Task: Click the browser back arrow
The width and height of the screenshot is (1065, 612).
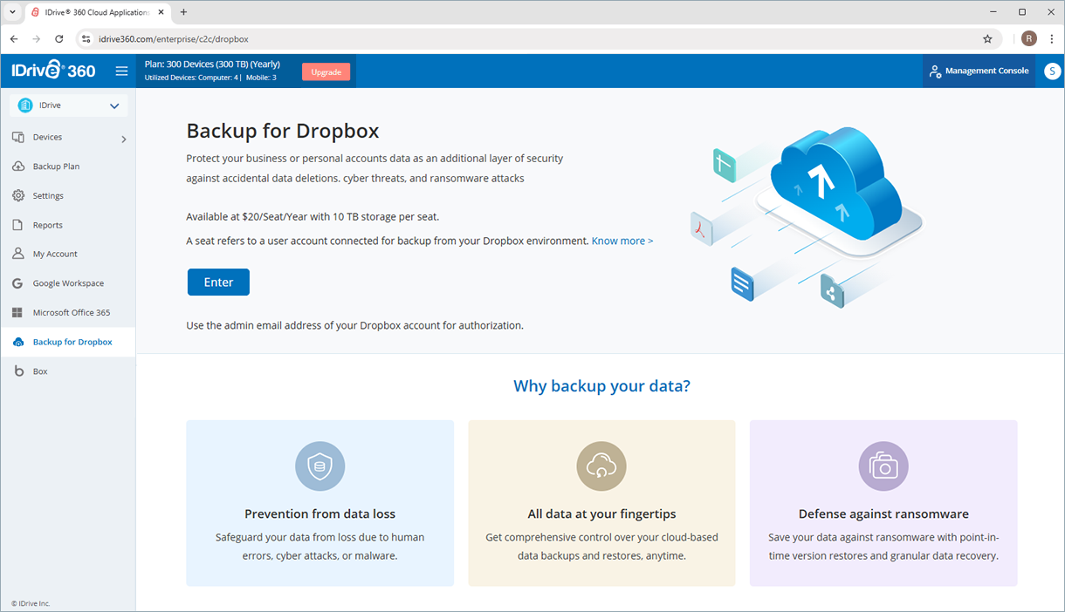Action: (x=14, y=39)
